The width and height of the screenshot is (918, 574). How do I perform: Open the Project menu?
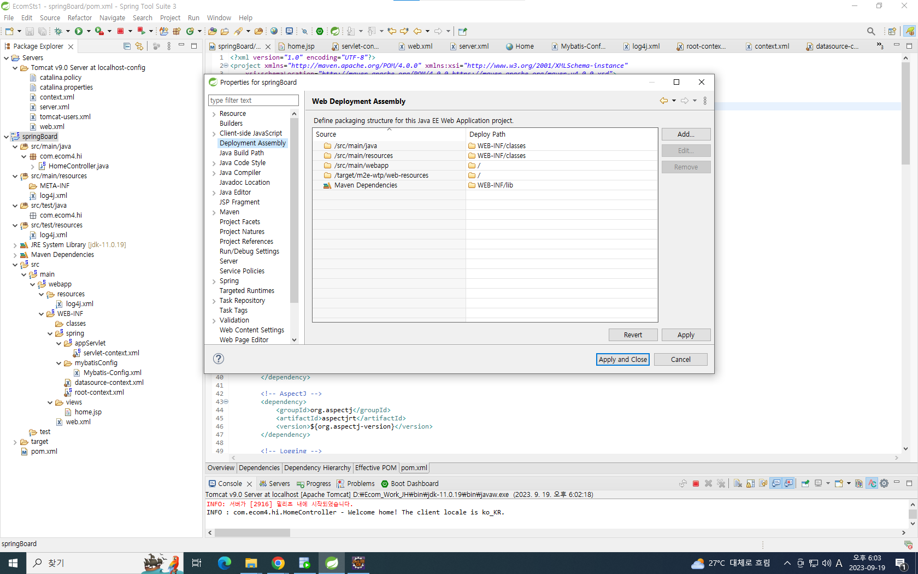point(170,18)
